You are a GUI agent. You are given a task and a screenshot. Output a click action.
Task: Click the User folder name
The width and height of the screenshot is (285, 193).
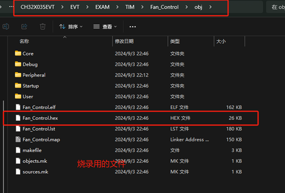[x=28, y=97]
